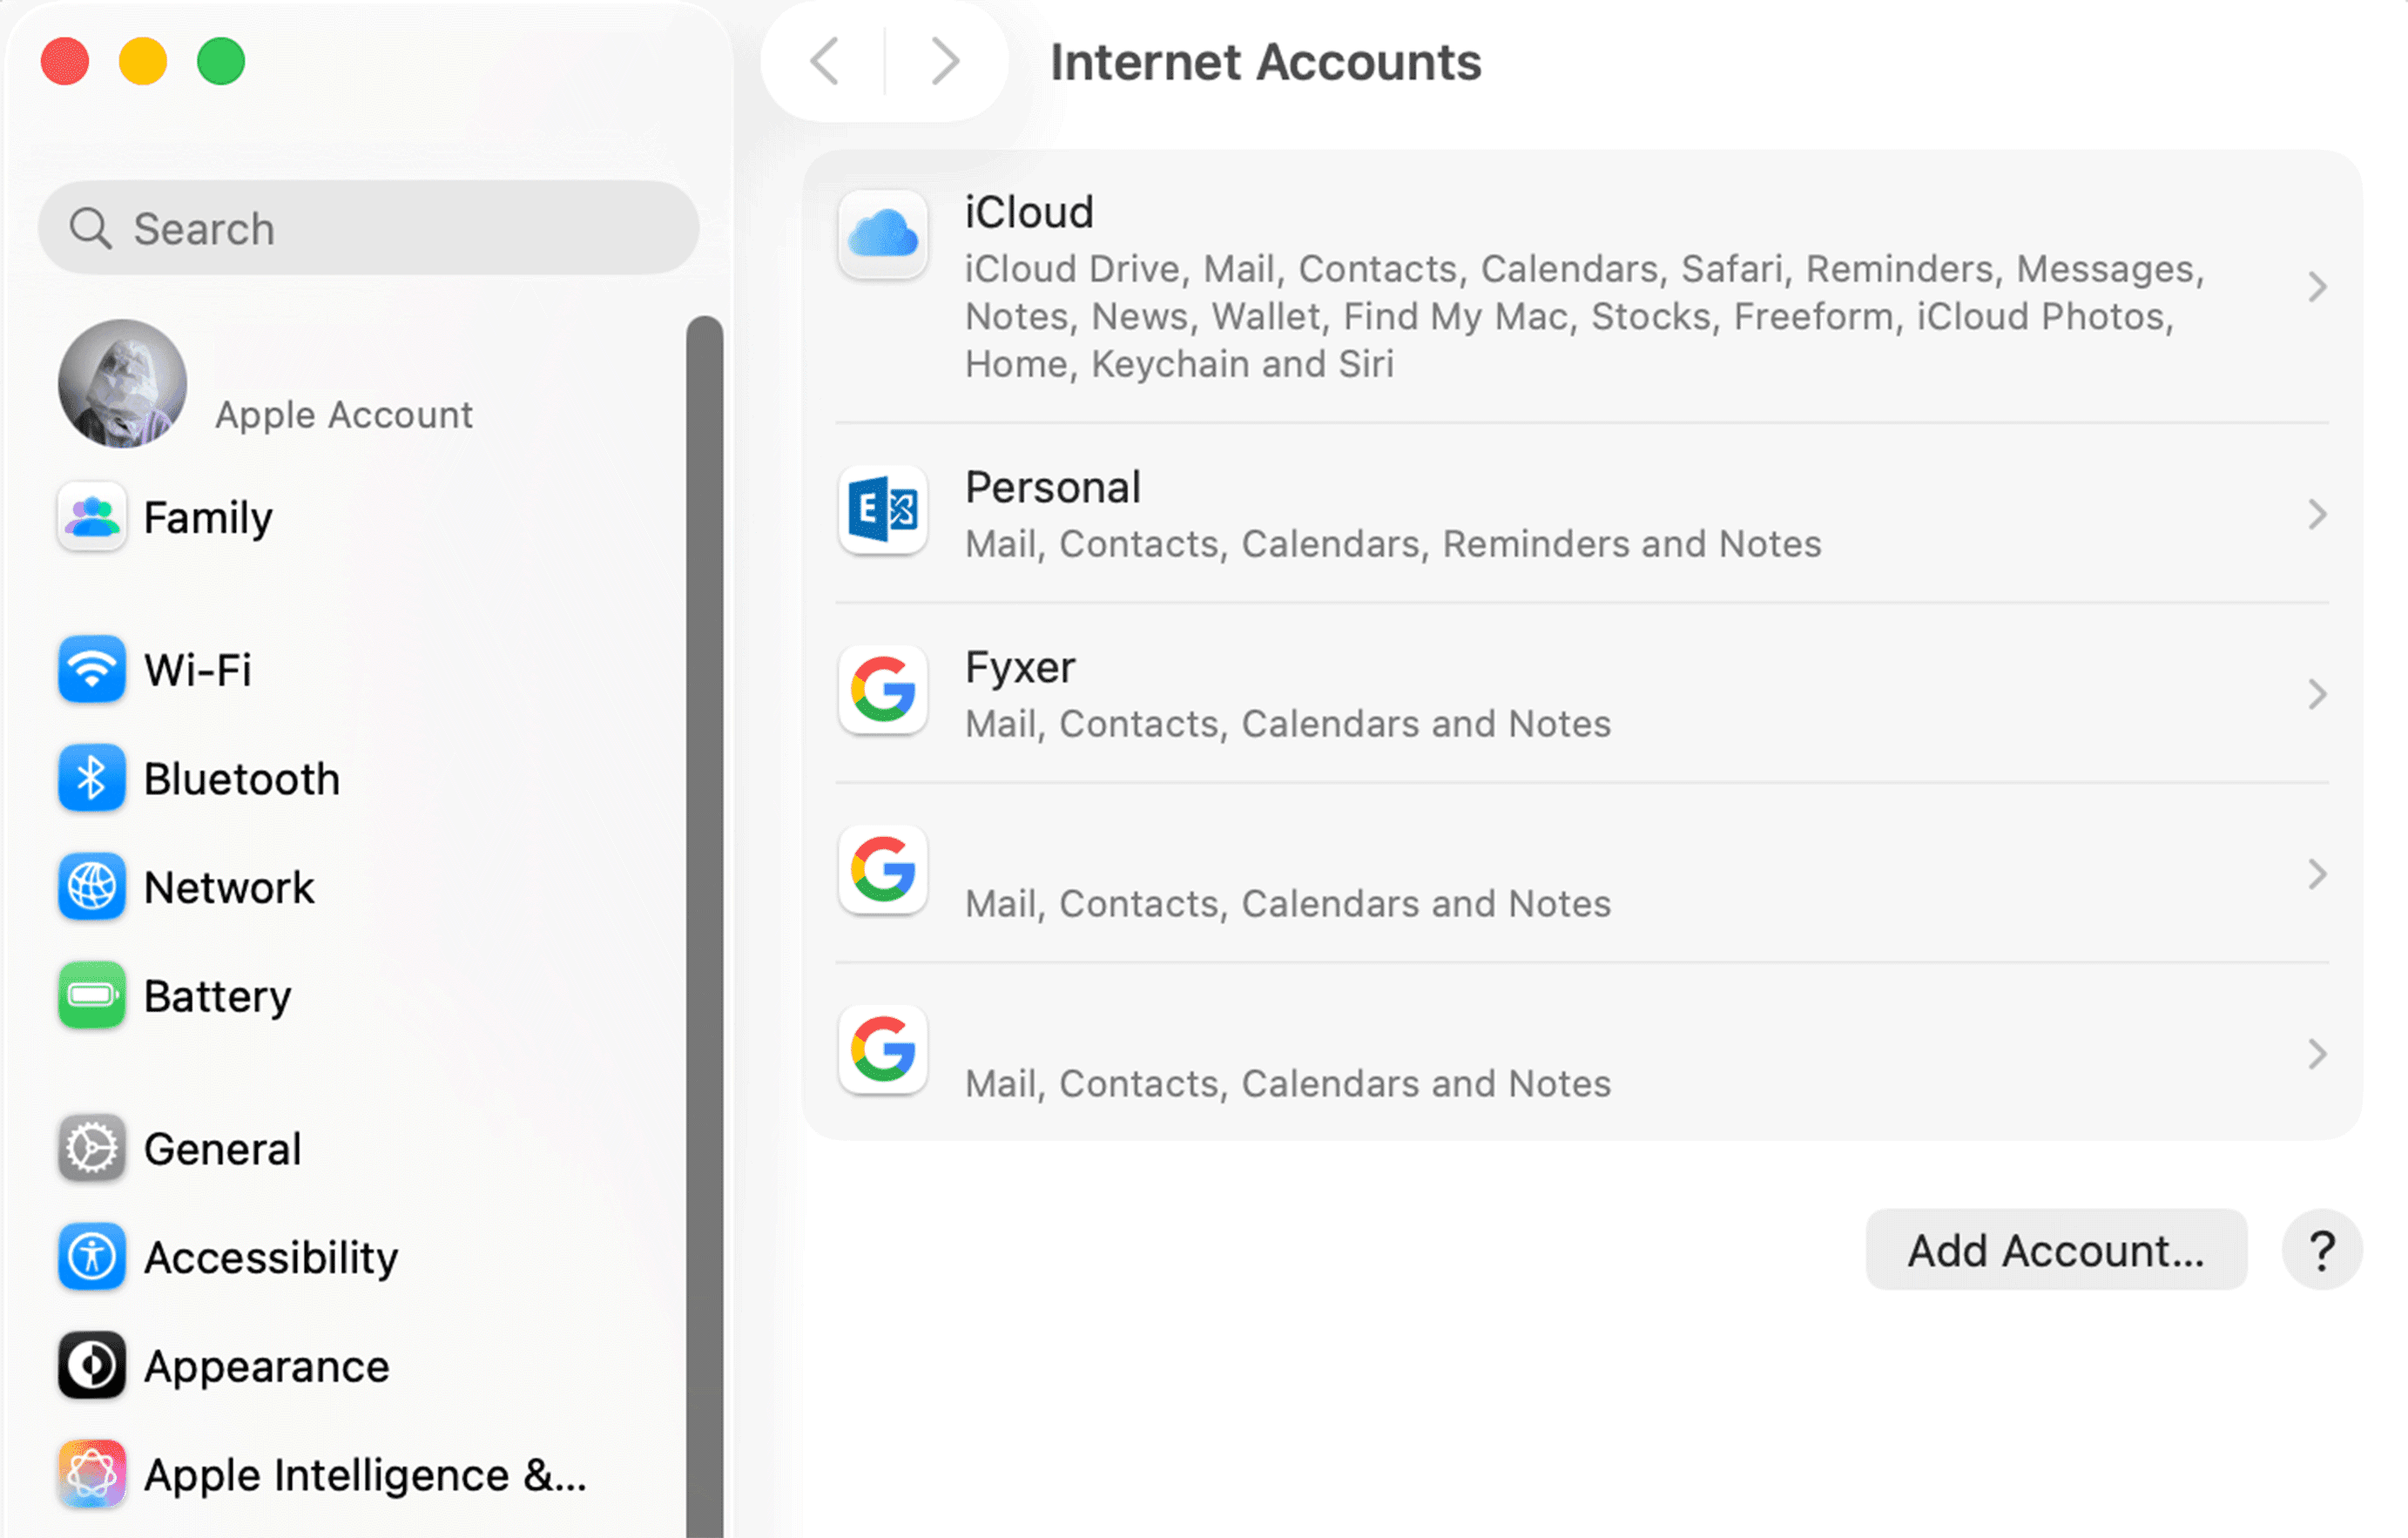Viewport: 2408px width, 1538px height.
Task: Click the Exchange icon for Personal
Action: tap(883, 509)
